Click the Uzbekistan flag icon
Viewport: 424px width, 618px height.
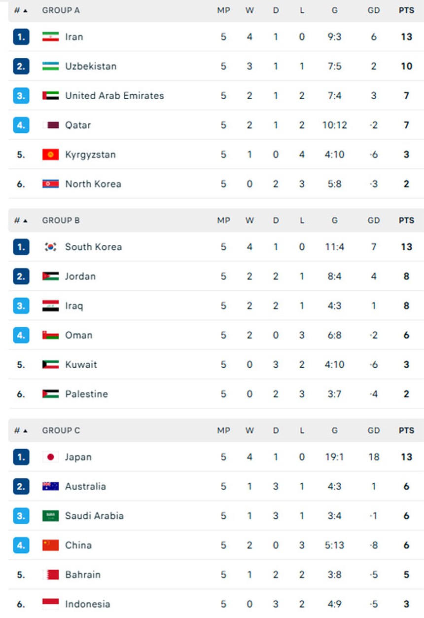(x=50, y=66)
